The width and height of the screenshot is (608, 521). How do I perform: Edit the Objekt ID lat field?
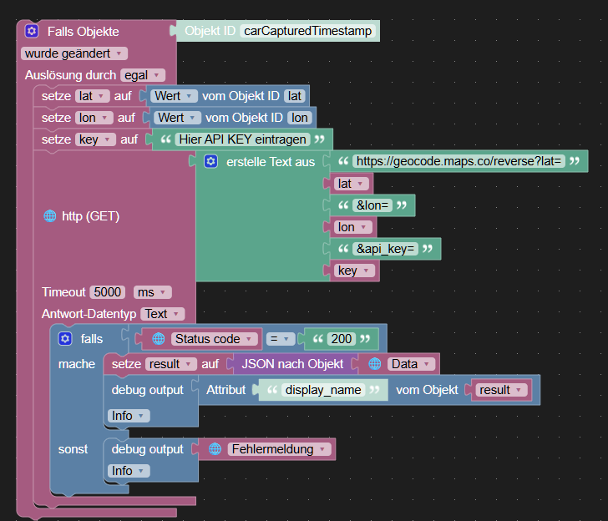pos(294,96)
